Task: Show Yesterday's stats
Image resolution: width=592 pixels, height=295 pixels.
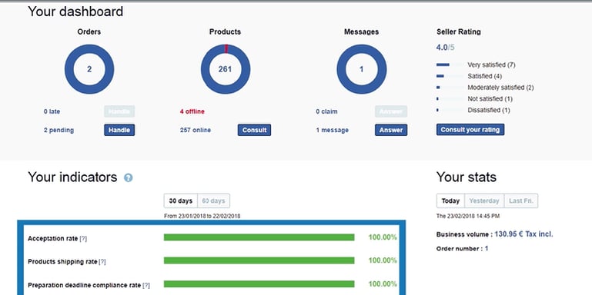Action: [x=484, y=201]
